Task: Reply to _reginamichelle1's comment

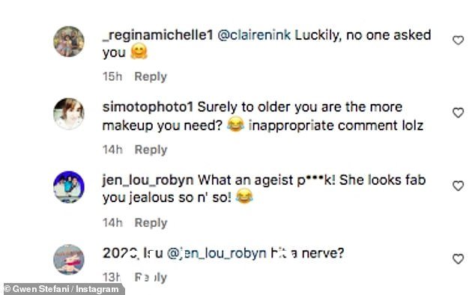Action: pyautogui.click(x=151, y=76)
